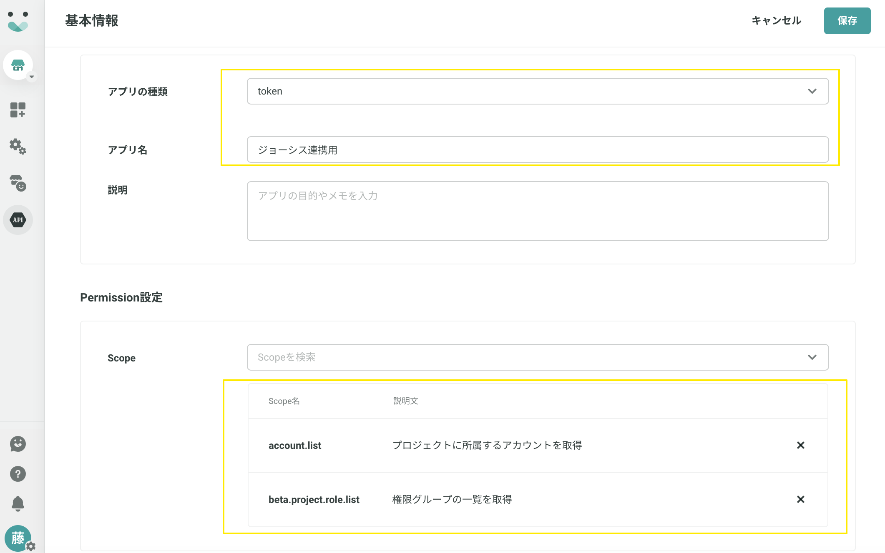This screenshot has width=885, height=553.
Task: Expand the store switcher small arrow
Action: [32, 77]
